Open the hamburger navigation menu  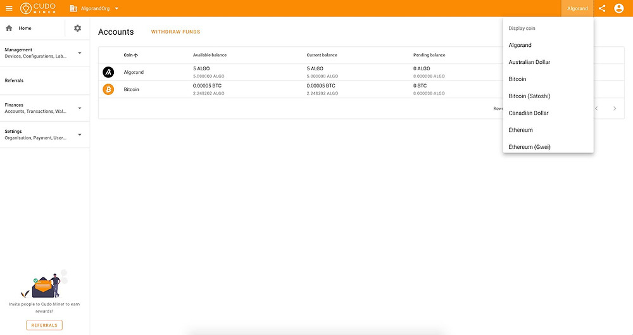point(9,8)
